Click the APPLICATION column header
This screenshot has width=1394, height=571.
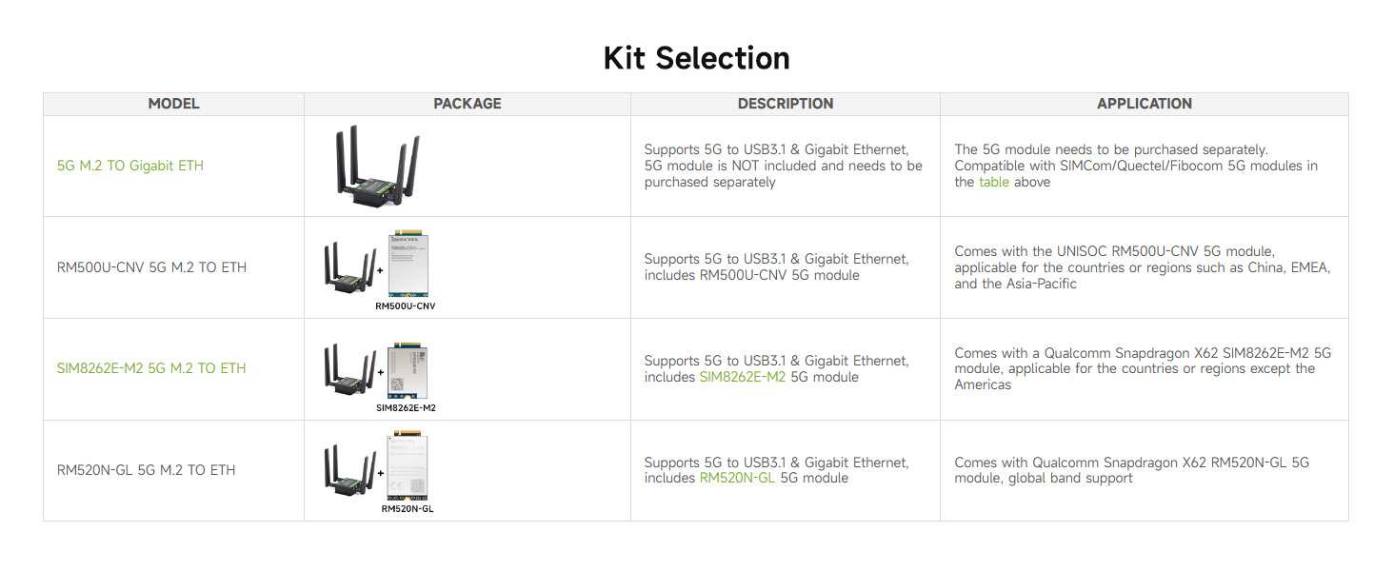click(1144, 104)
